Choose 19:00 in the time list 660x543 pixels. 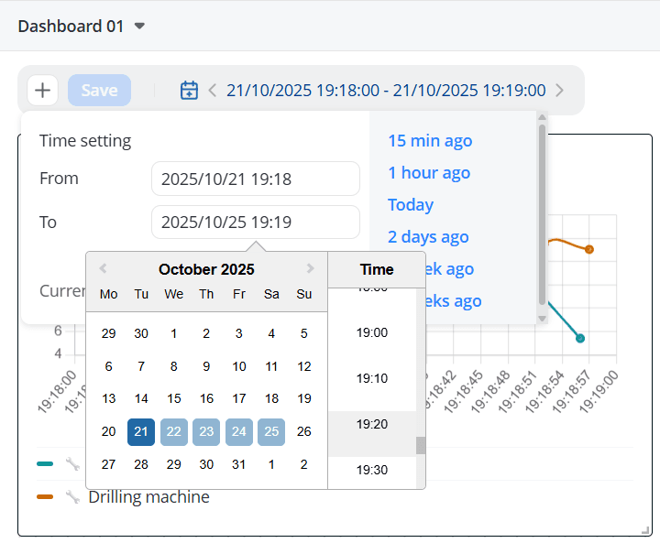pos(372,332)
